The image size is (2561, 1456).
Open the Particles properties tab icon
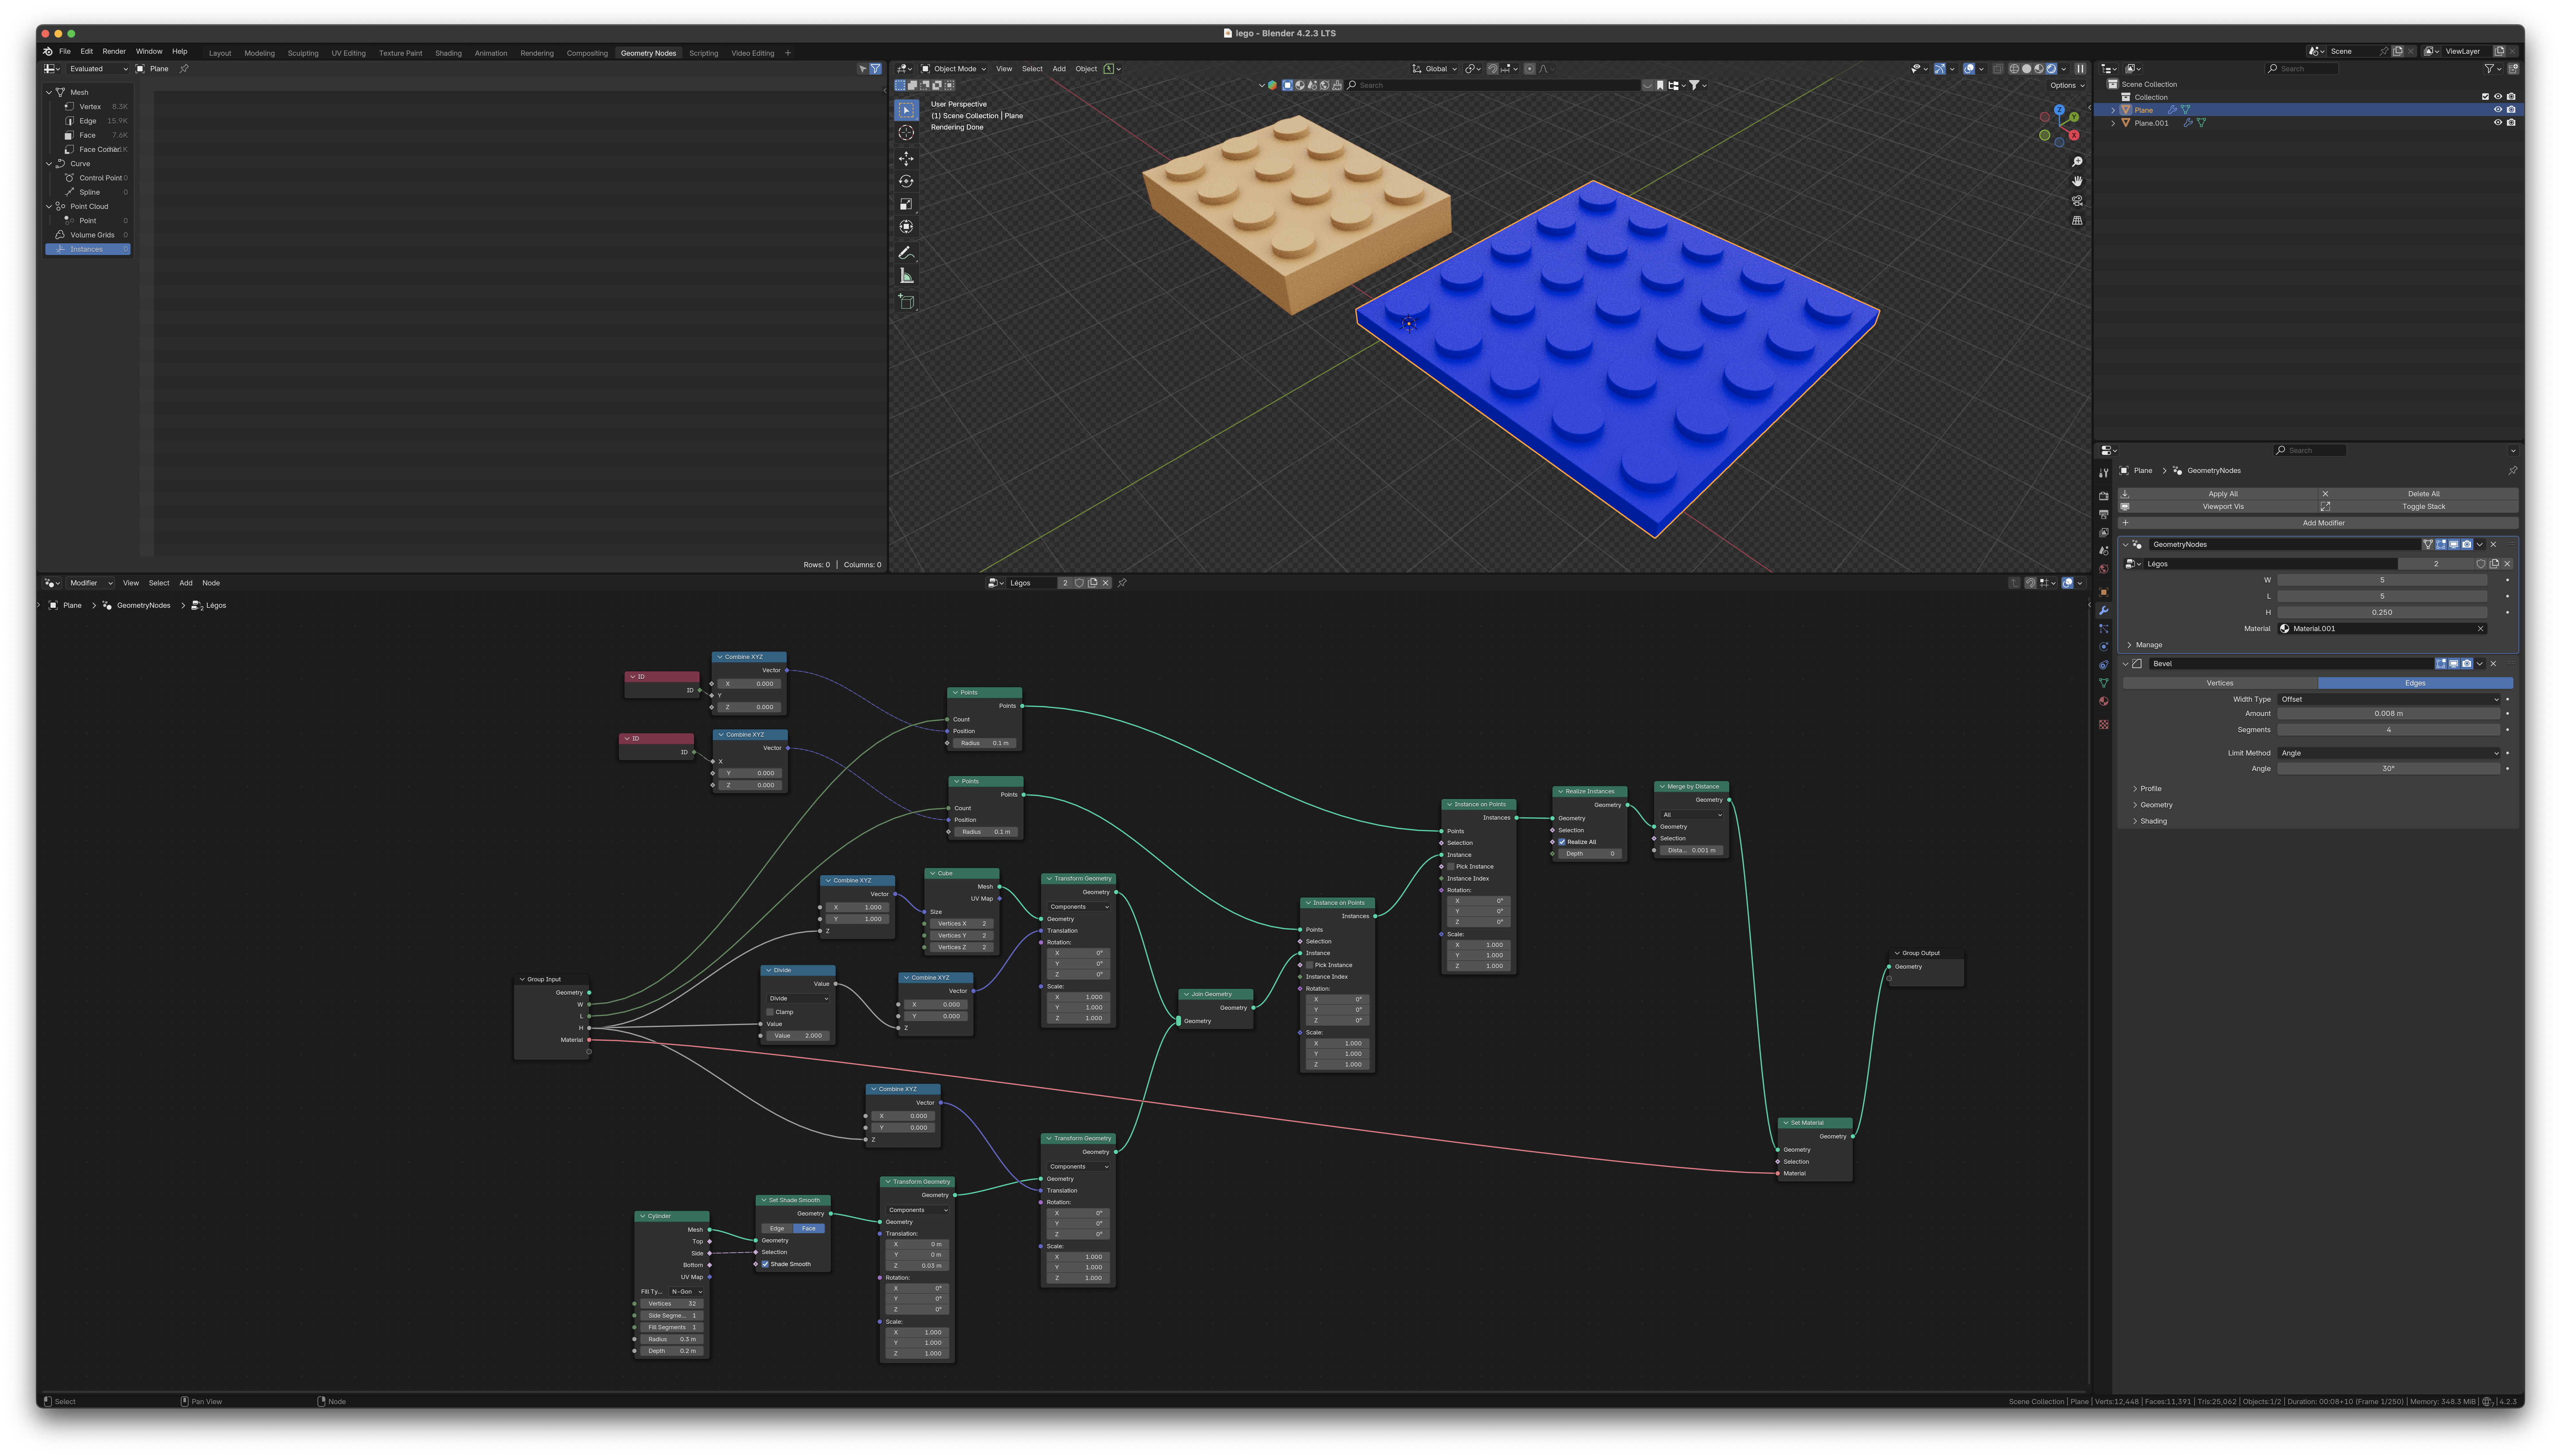pyautogui.click(x=2104, y=629)
